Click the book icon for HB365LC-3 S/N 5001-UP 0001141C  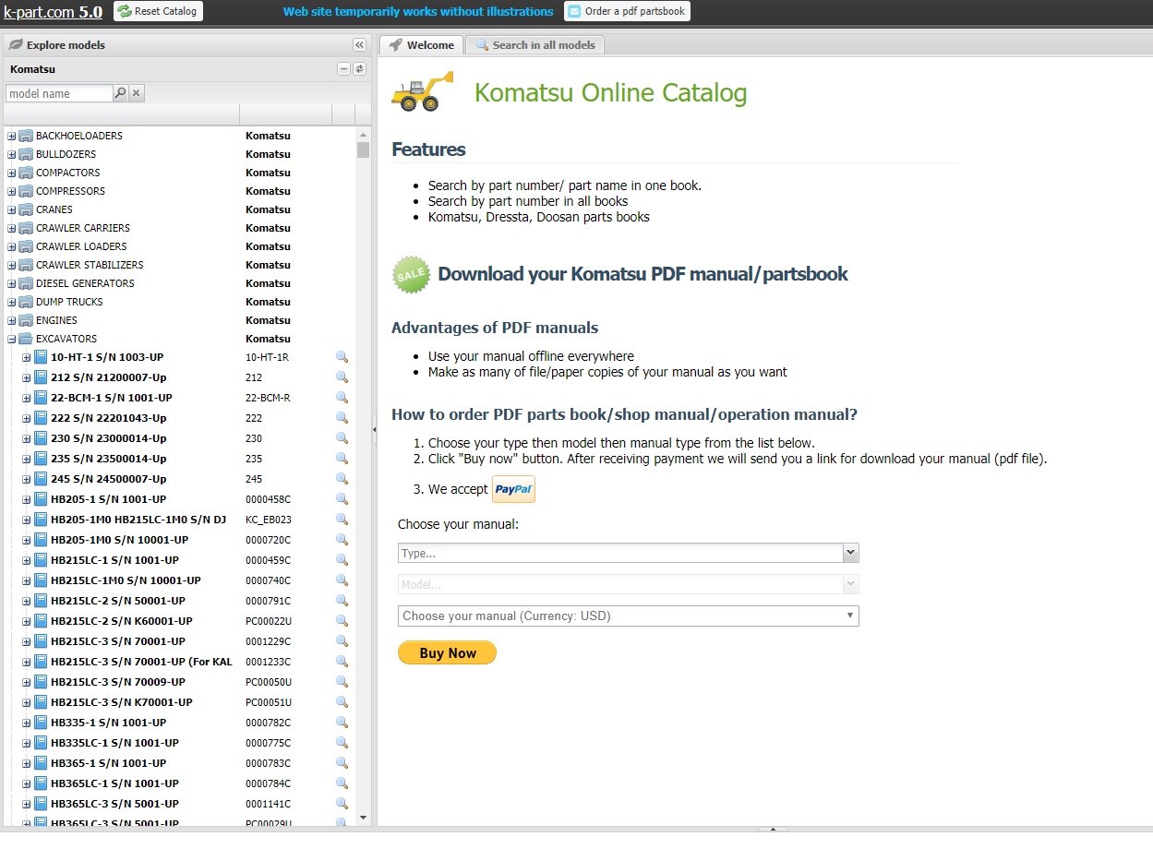click(41, 804)
